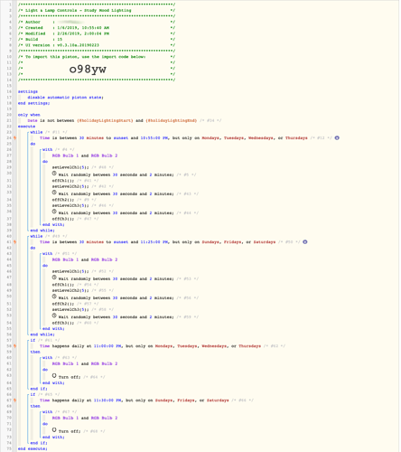Click the disable automatic piston state setting
The height and width of the screenshot is (452, 401).
tap(65, 98)
